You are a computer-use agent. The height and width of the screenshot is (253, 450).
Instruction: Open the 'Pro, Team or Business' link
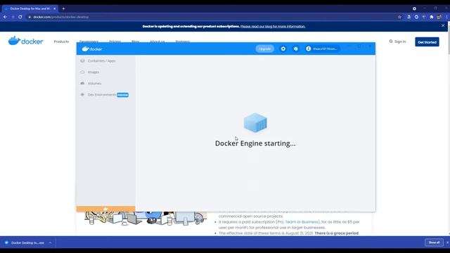coord(298,222)
